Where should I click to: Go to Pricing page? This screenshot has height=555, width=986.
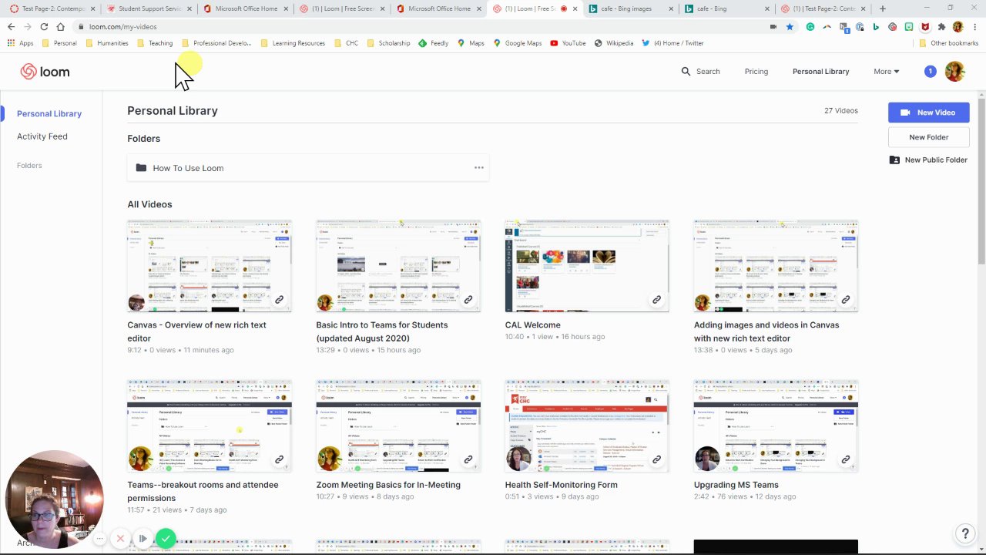pyautogui.click(x=756, y=72)
